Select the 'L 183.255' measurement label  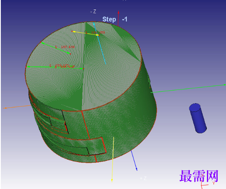pyautogui.click(x=95, y=32)
